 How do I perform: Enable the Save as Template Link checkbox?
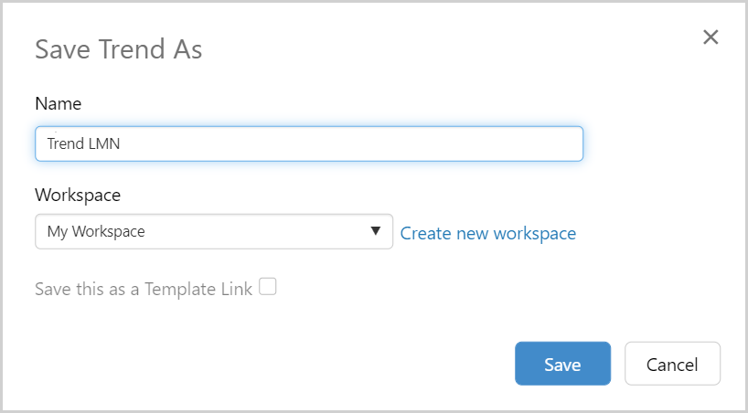pos(267,287)
